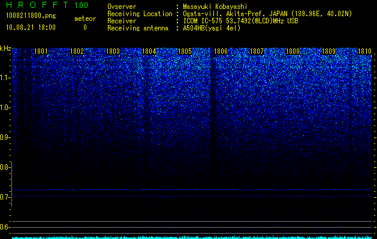Click the Receiving Location value text
Screen dimensions: 377x239
tap(267, 14)
